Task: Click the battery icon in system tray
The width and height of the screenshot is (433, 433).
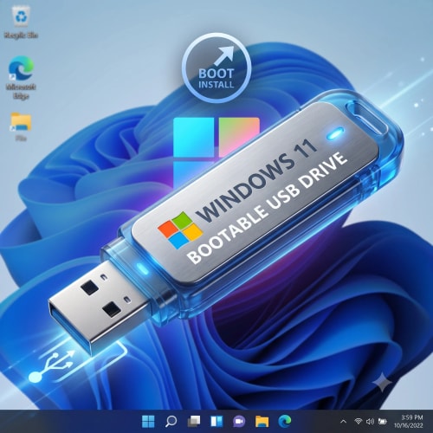Action: click(x=383, y=422)
